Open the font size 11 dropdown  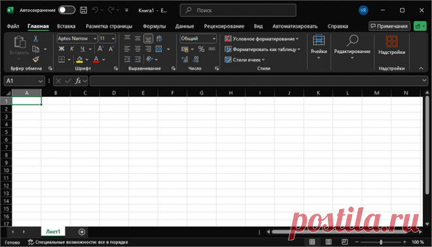tap(113, 39)
